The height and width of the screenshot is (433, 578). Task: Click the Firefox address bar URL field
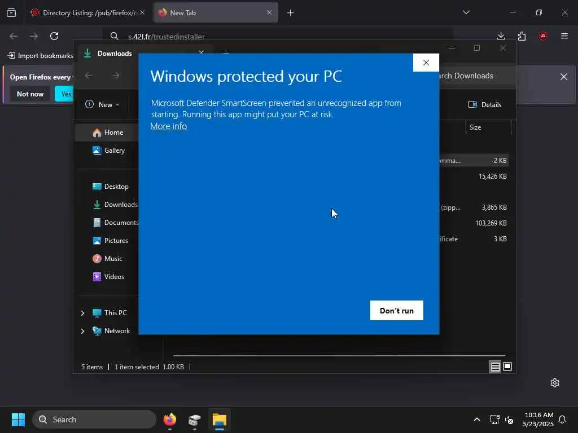pos(278,37)
